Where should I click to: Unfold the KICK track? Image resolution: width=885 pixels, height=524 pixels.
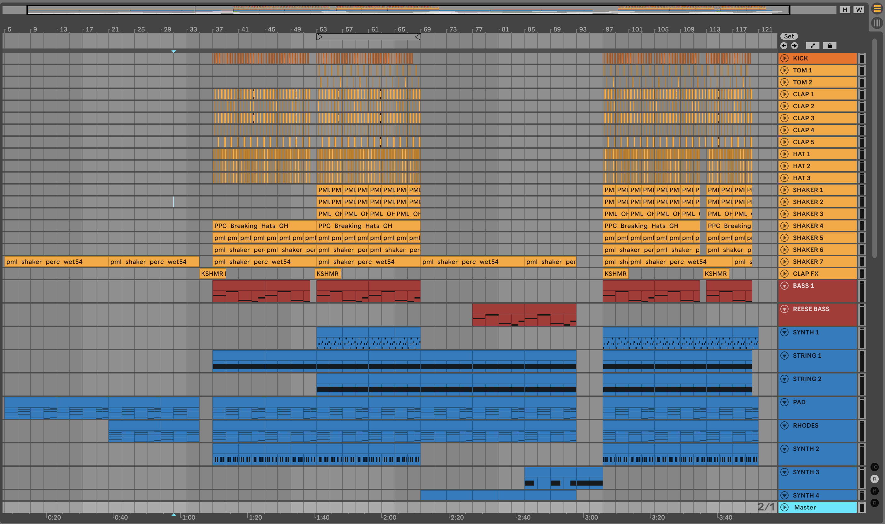(x=784, y=58)
